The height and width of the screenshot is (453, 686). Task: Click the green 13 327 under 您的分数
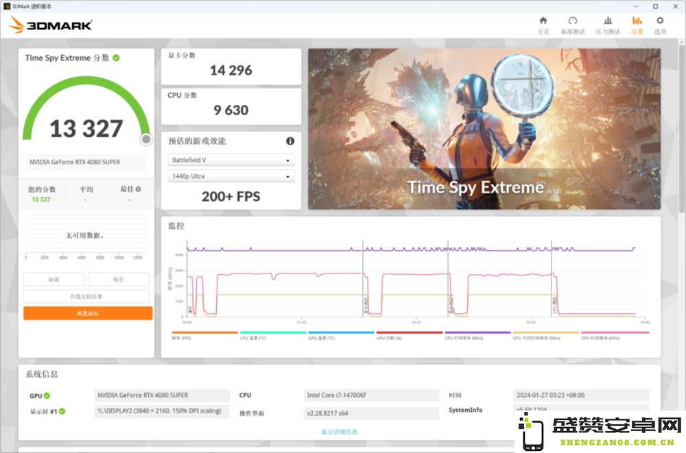41,199
